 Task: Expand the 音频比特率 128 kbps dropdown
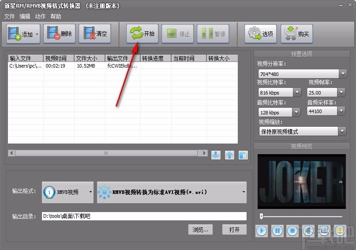pyautogui.click(x=296, y=112)
